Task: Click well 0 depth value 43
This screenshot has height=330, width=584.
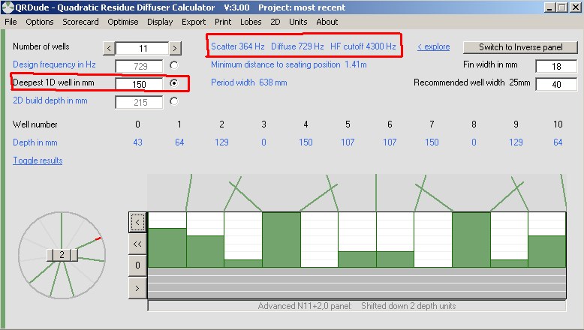Action: pyautogui.click(x=137, y=142)
